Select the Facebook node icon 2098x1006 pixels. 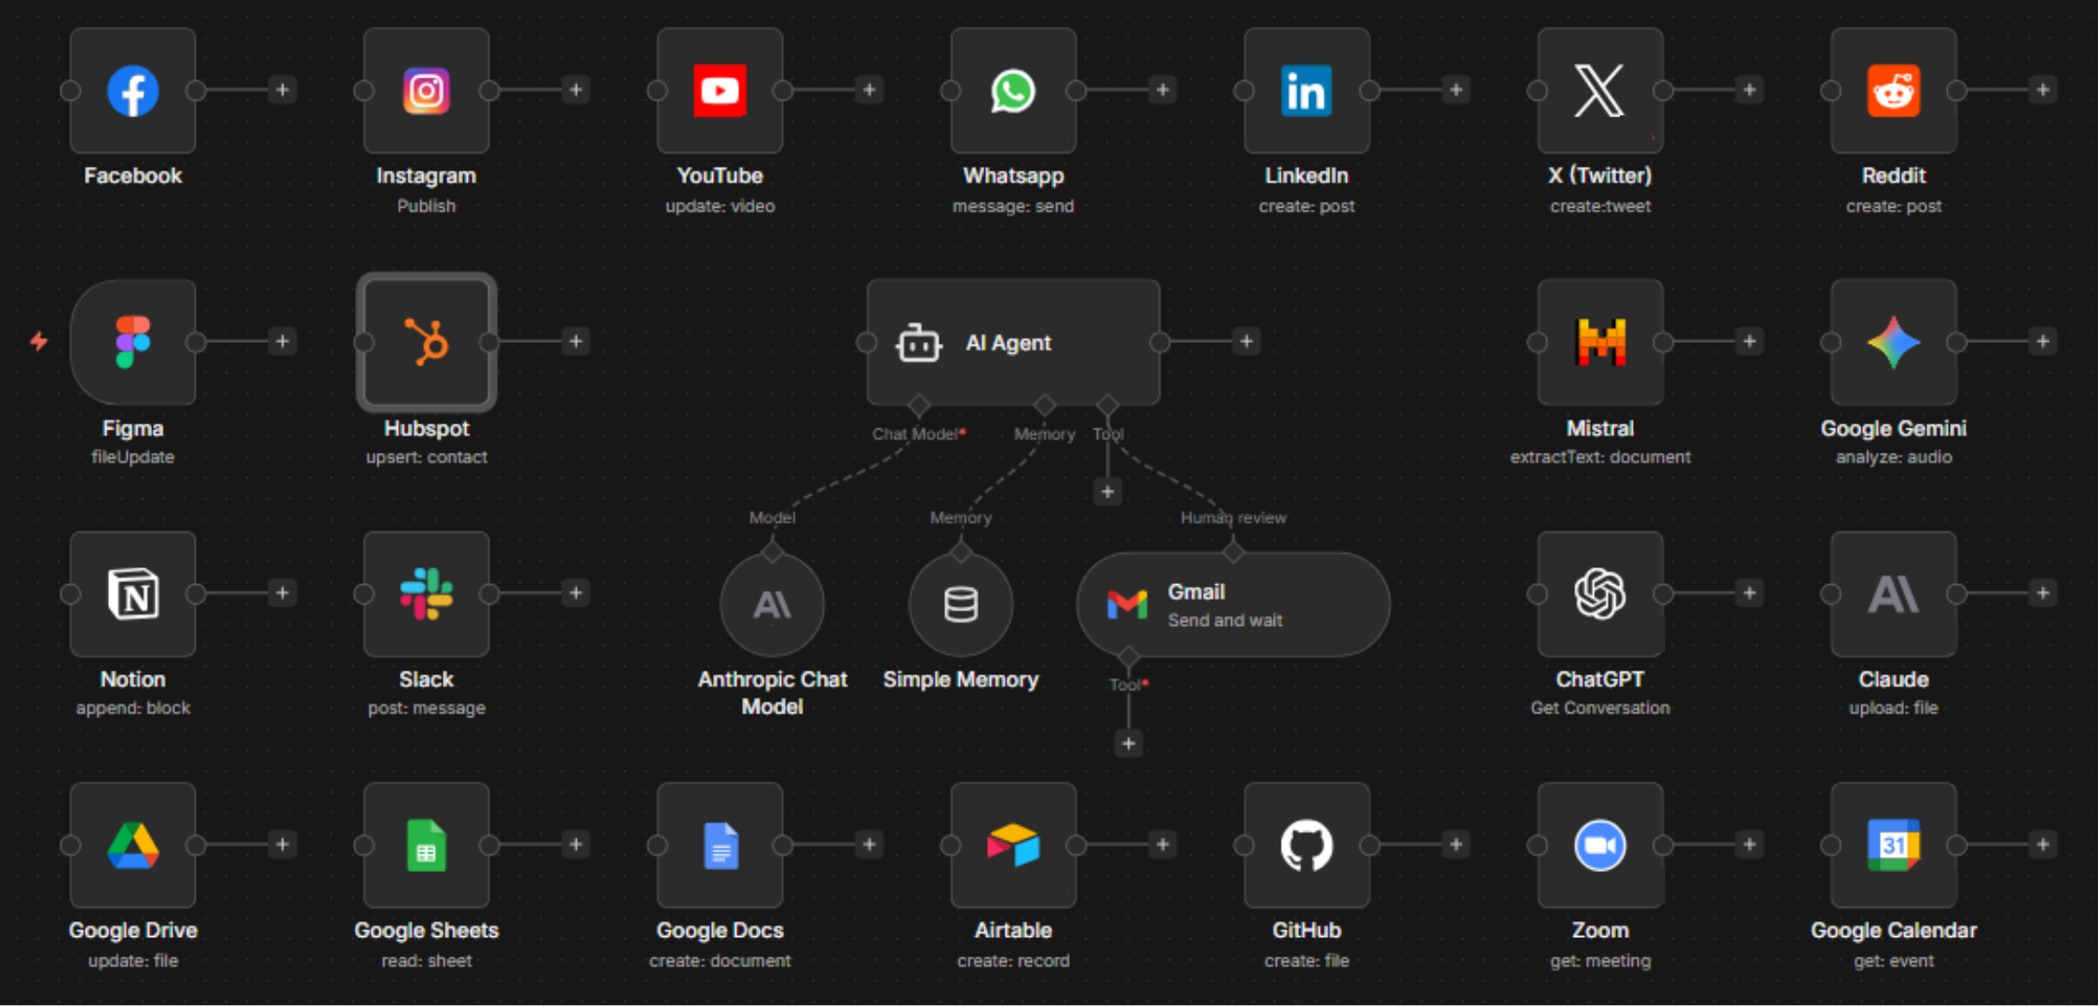click(x=132, y=90)
